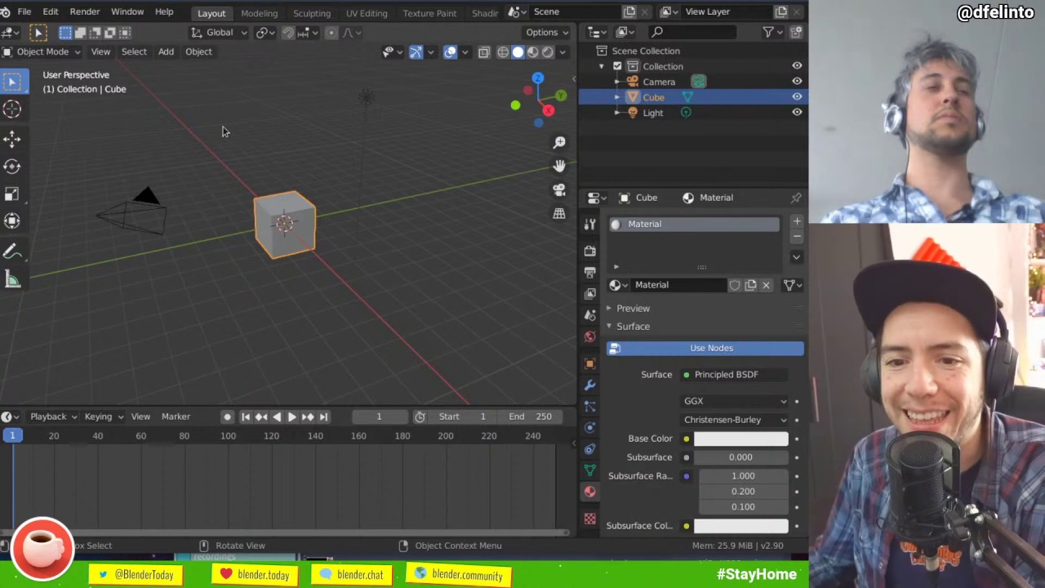Switch to the UV Editing workspace tab
Screen dimensions: 1045x588
367,13
